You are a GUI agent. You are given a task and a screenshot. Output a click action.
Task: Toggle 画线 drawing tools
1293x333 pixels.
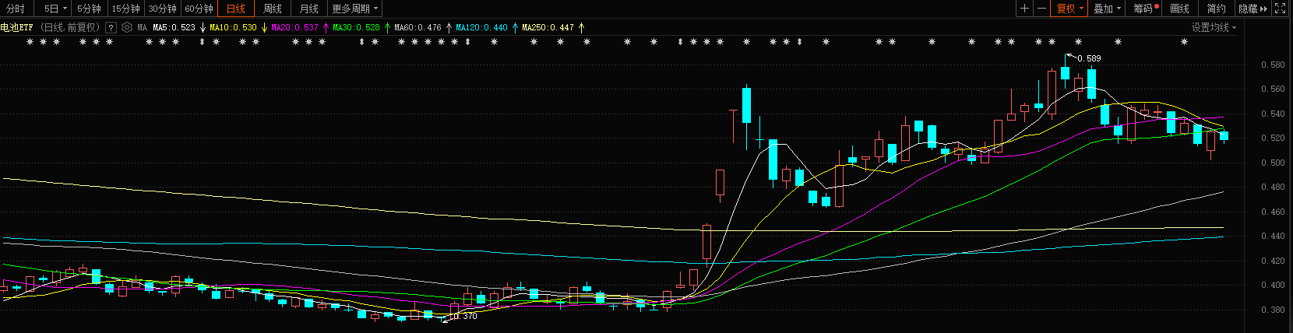coord(1180,9)
